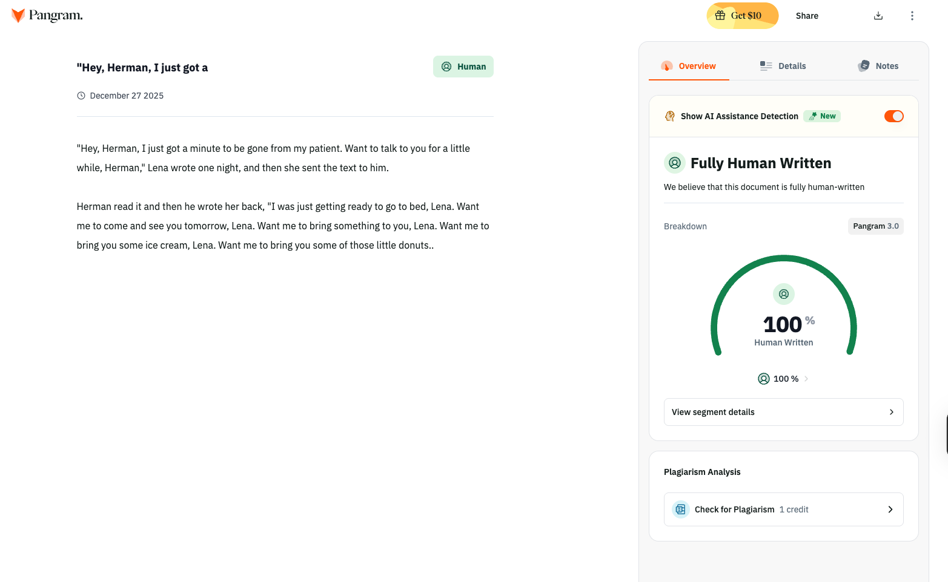This screenshot has width=948, height=582.
Task: Click the AI Assistance Detection brain icon
Action: pos(669,116)
